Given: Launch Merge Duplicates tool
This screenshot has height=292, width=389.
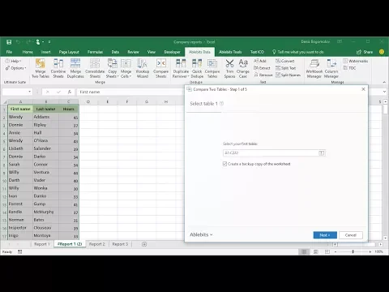Looking at the screenshot, I should pos(75,68).
